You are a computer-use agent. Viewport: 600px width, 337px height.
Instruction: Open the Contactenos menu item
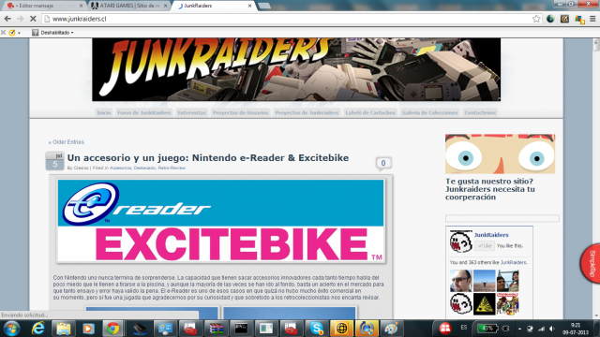pyautogui.click(x=480, y=112)
